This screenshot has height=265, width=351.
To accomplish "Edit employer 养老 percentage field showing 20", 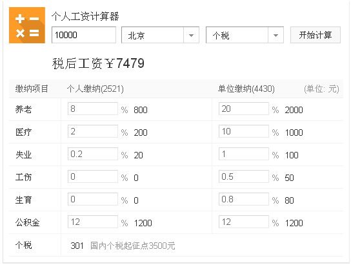I will (x=243, y=109).
